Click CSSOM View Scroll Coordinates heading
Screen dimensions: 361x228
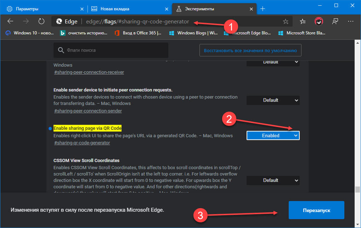coord(86,161)
